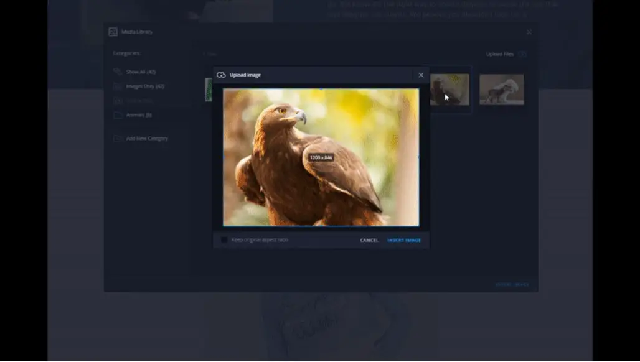Select the white dog thumbnail

pos(501,90)
